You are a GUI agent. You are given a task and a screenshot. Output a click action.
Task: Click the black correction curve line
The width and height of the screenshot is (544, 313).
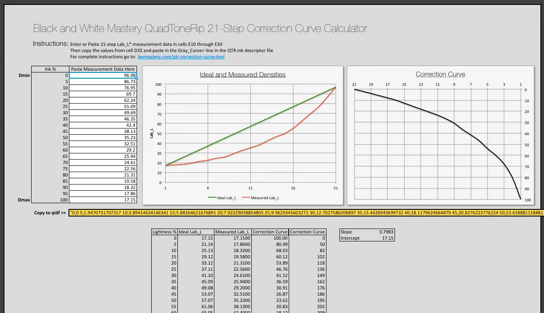coord(455,123)
